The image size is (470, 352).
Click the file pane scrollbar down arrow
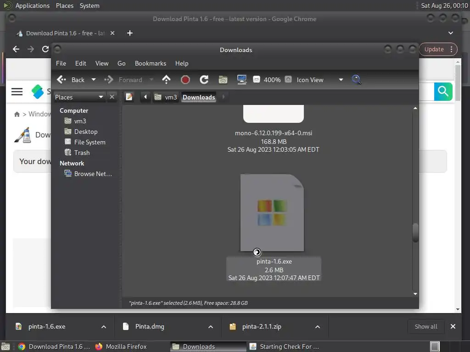coord(415,294)
